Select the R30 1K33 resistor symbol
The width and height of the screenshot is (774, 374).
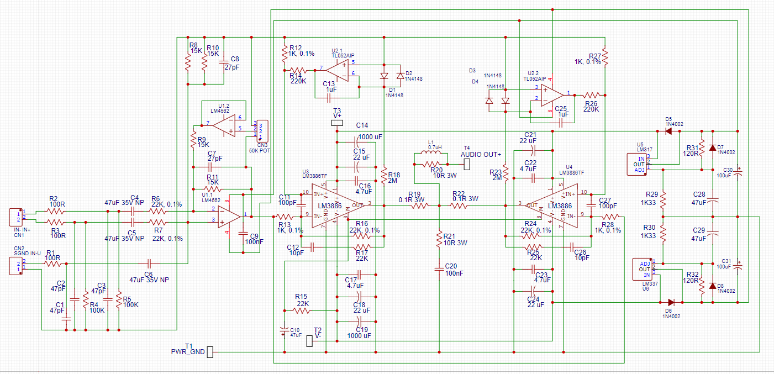coord(663,234)
